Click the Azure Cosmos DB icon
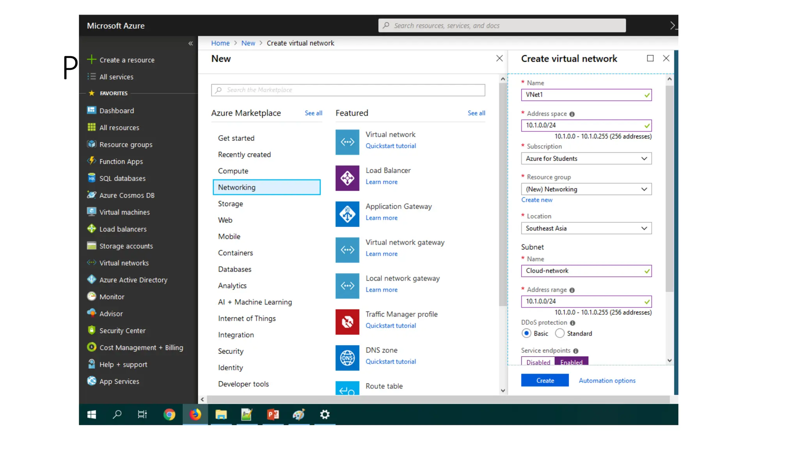This screenshot has height=449, width=799. click(91, 195)
